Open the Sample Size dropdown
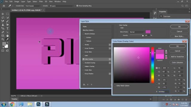Viewport: 191px width, 107px height. [33, 6]
